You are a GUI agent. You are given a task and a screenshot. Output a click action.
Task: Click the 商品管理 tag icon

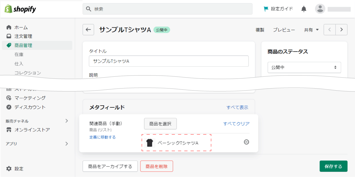pyautogui.click(x=9, y=45)
